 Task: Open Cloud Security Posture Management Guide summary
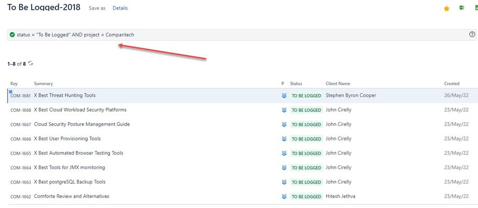point(82,124)
